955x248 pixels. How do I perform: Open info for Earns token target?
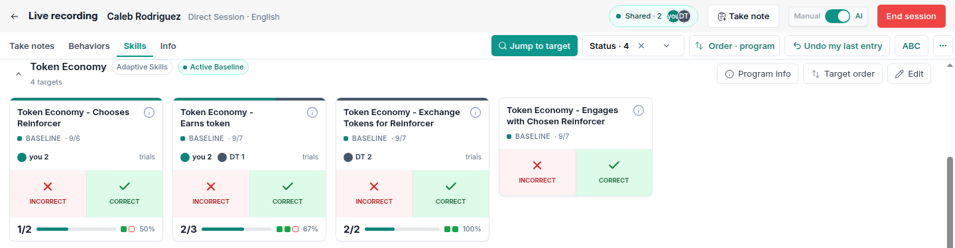312,112
